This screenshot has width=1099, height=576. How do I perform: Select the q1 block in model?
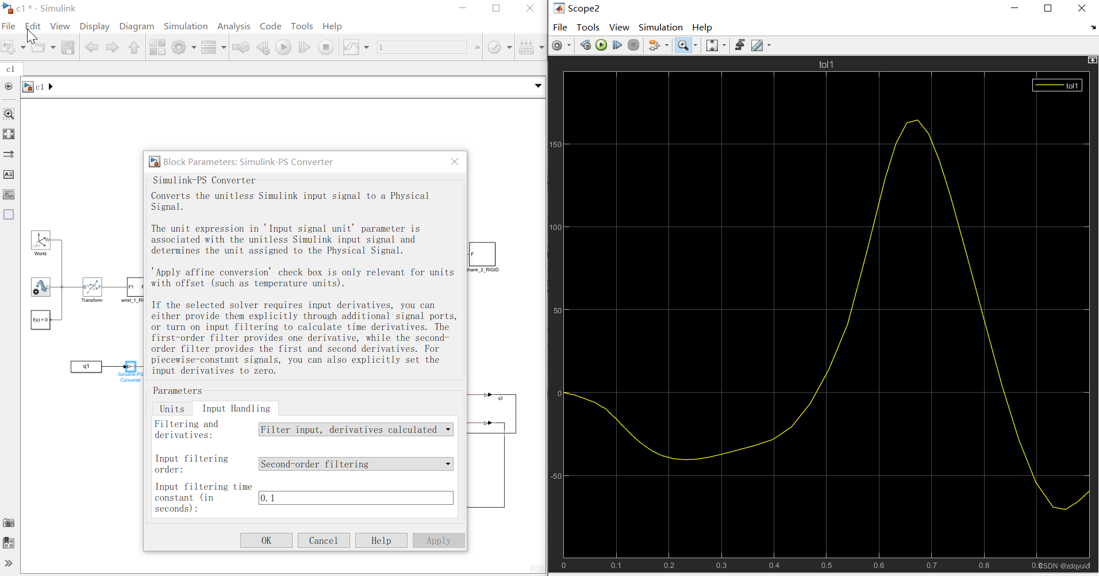click(86, 366)
